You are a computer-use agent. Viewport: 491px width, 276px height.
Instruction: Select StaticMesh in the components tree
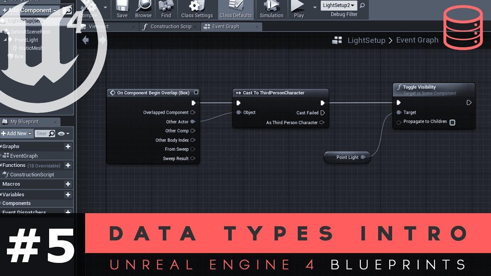[x=31, y=48]
